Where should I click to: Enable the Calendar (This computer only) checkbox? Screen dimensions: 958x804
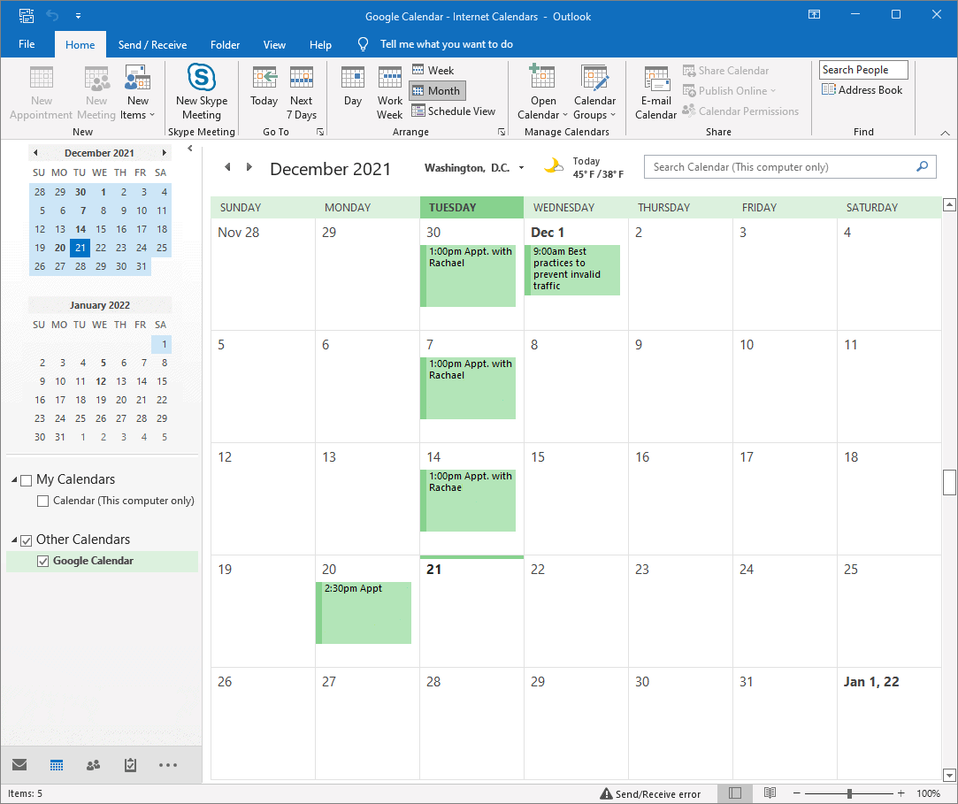click(42, 500)
